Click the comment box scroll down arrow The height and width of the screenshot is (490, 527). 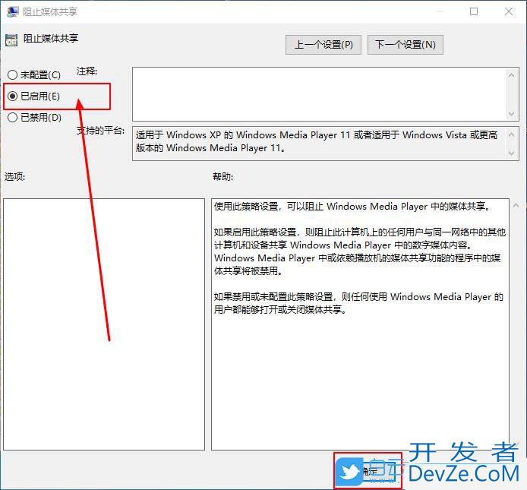click(512, 114)
